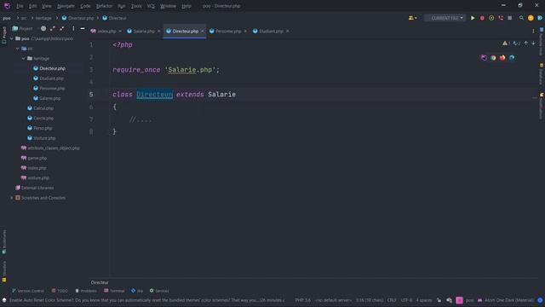Click Expand All in the Project panel

(52, 28)
